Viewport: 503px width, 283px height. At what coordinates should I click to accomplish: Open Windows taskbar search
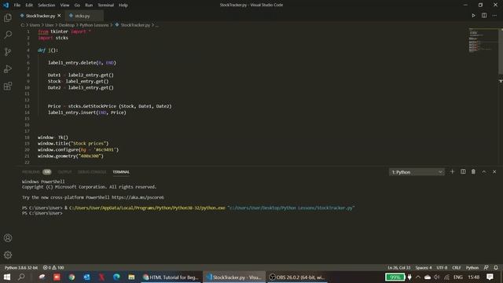point(21,277)
